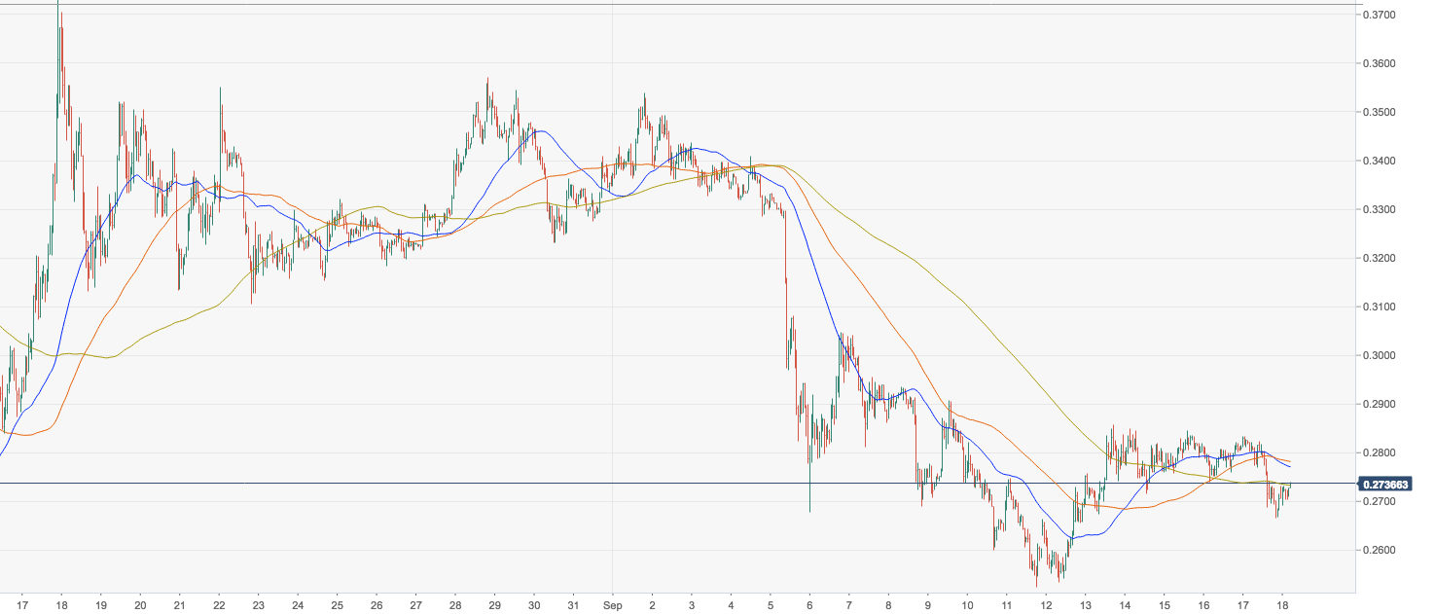The image size is (1435, 614).
Task: Select date 22 on the time axis
Action: 218,603
